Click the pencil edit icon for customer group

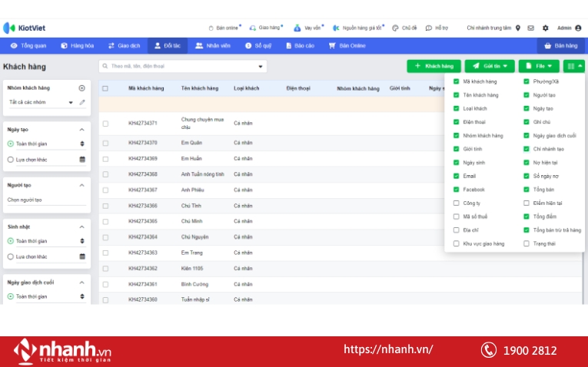pos(82,102)
